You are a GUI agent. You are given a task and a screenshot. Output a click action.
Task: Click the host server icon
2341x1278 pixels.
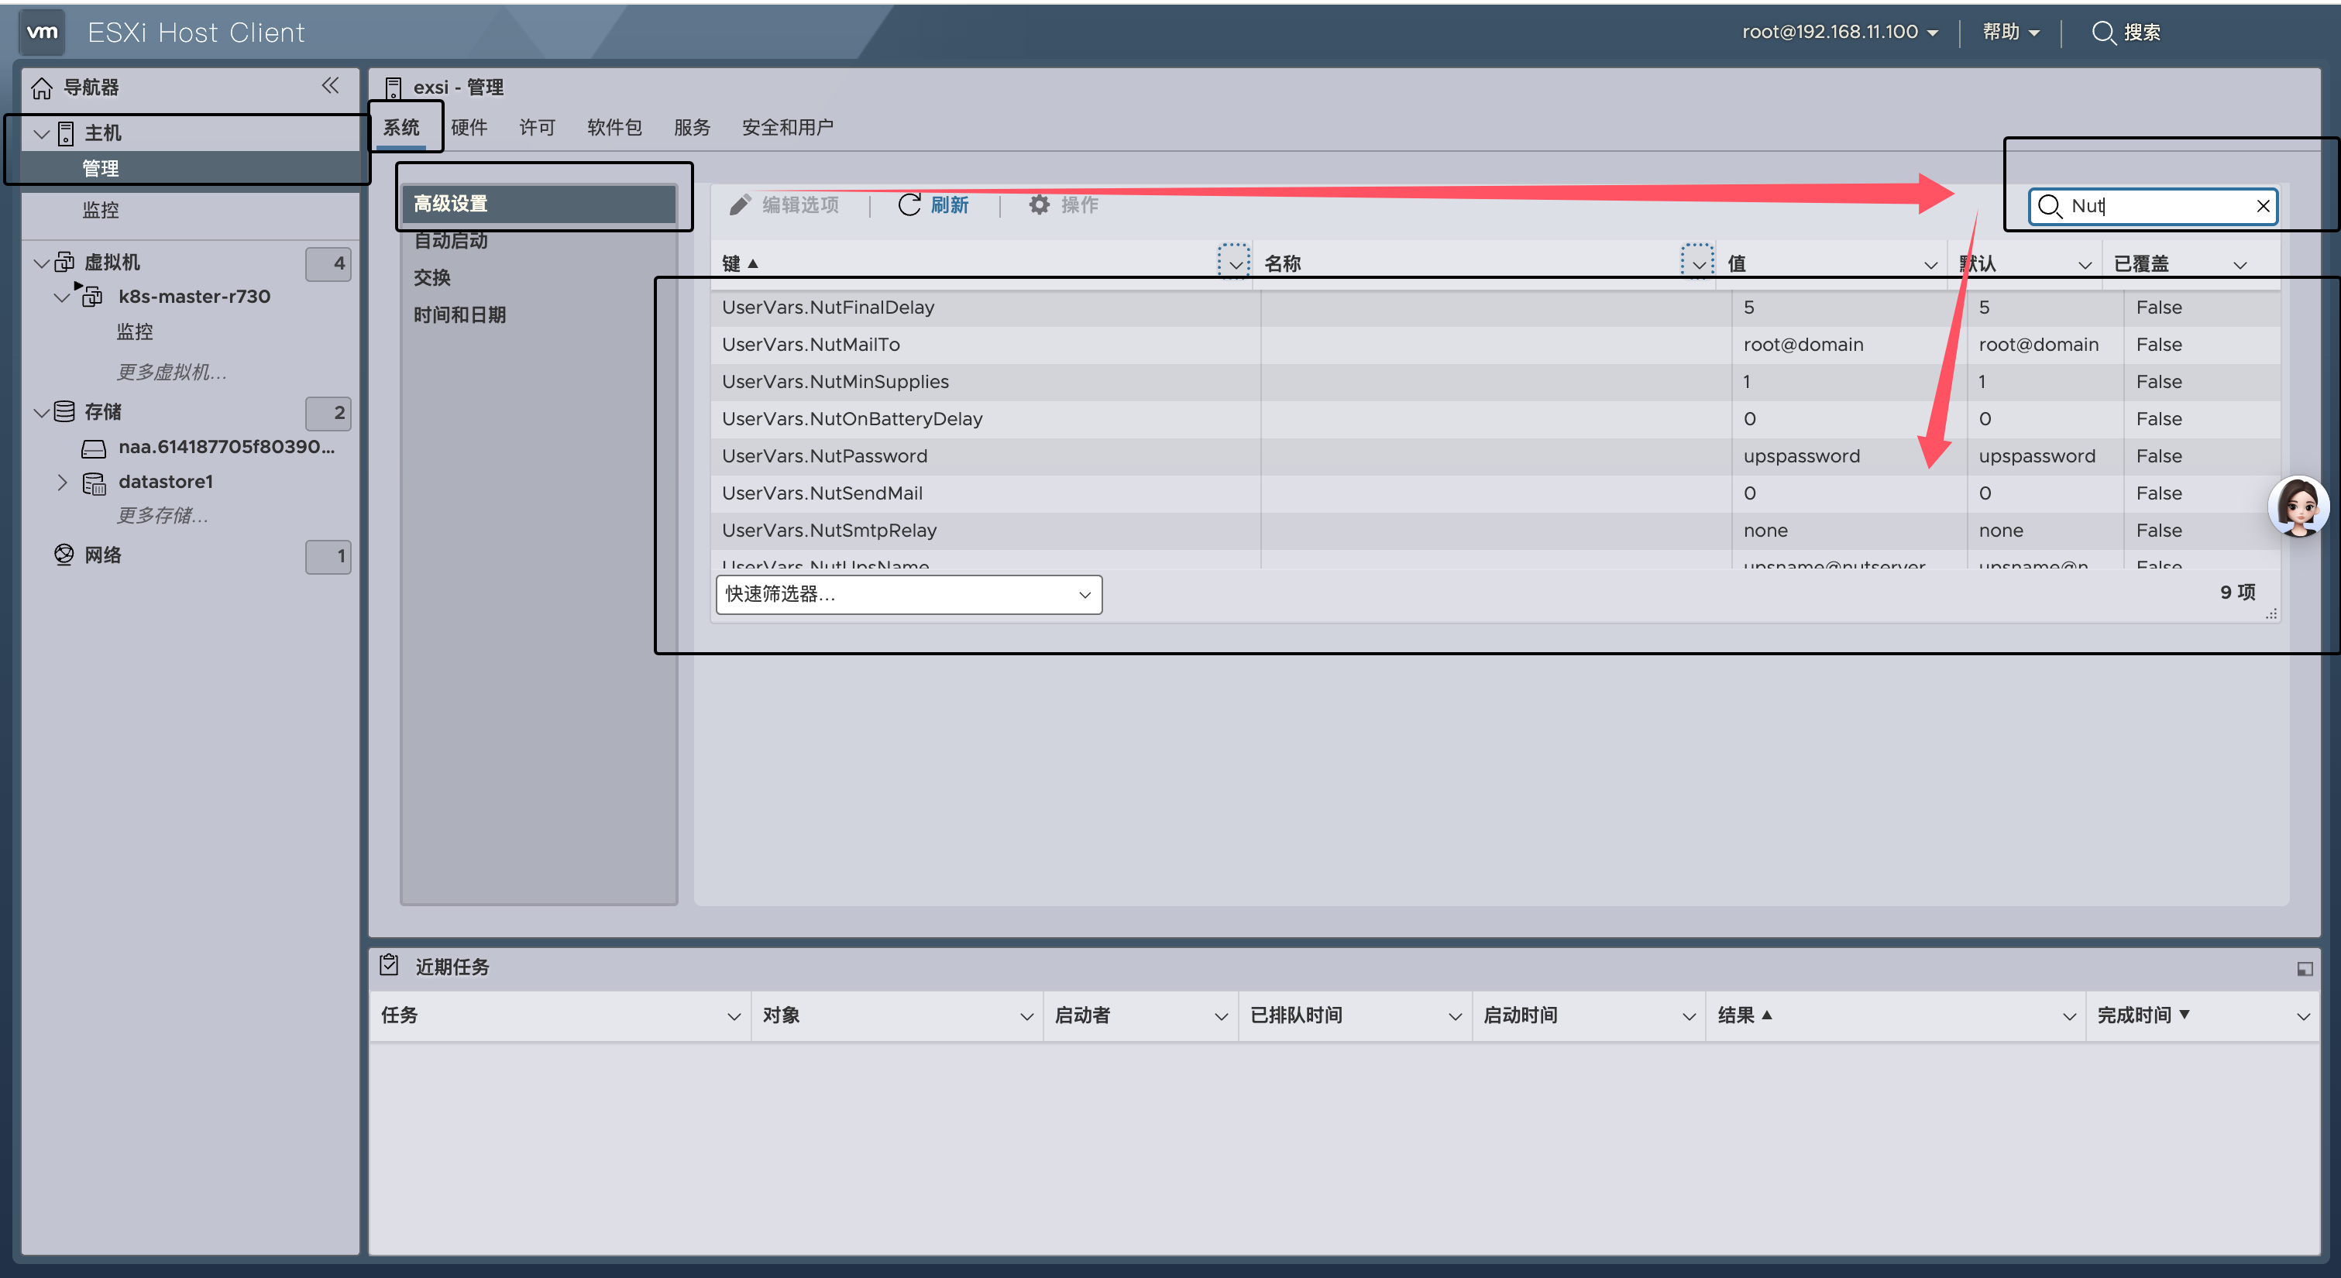point(65,134)
